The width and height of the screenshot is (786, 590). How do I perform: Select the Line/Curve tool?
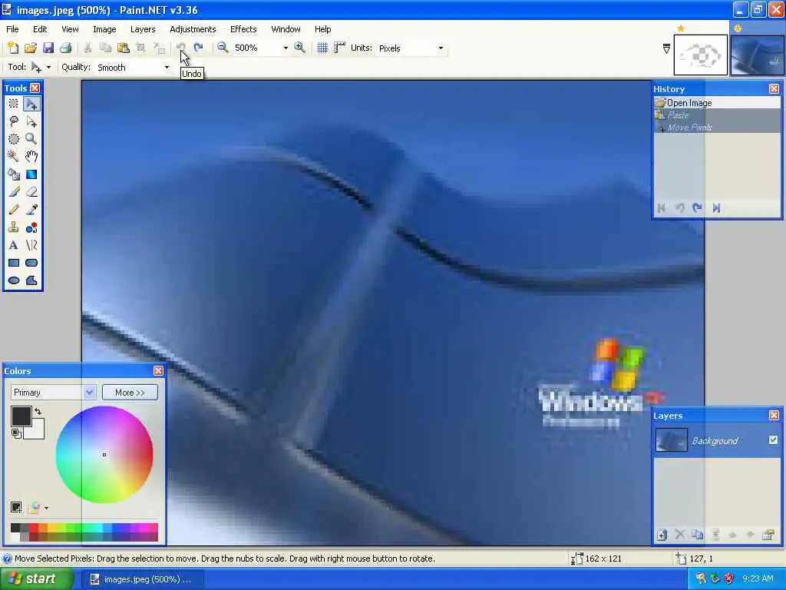click(x=31, y=245)
